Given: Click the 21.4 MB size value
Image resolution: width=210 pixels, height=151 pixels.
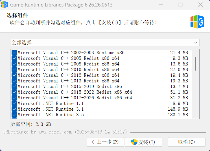Looking at the screenshot, I should pyautogui.click(x=179, y=52).
